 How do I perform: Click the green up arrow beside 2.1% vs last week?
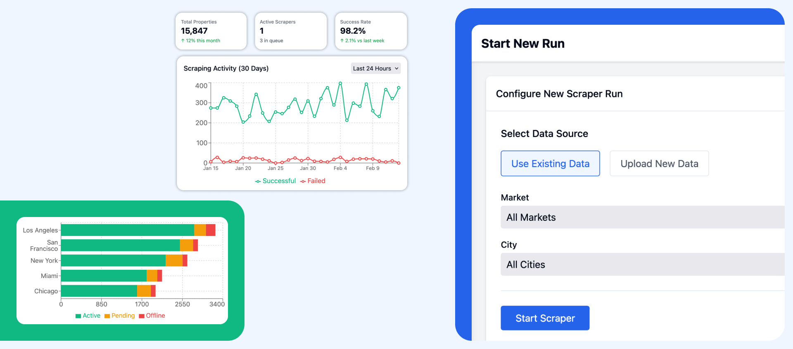tap(342, 41)
